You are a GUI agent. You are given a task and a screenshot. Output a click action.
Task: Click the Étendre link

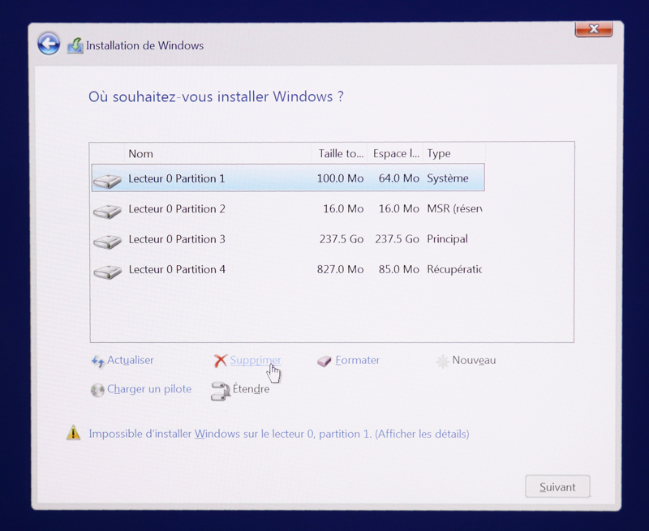tap(251, 389)
